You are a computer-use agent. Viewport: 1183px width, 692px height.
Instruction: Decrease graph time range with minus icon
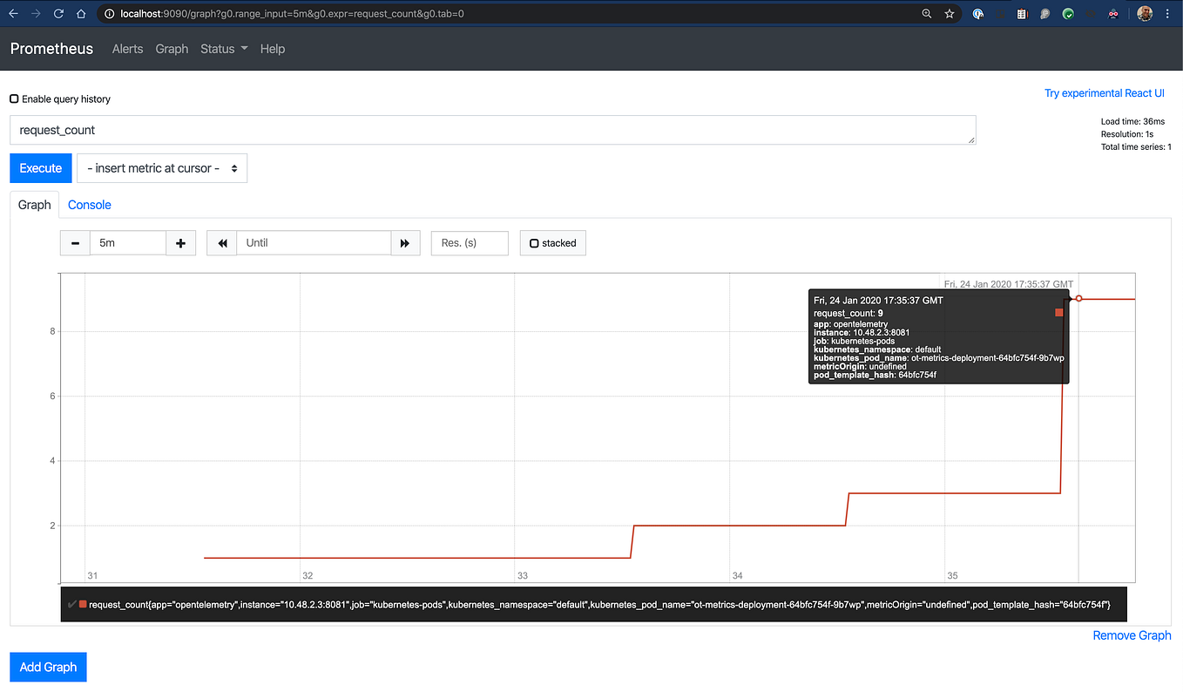pos(75,243)
